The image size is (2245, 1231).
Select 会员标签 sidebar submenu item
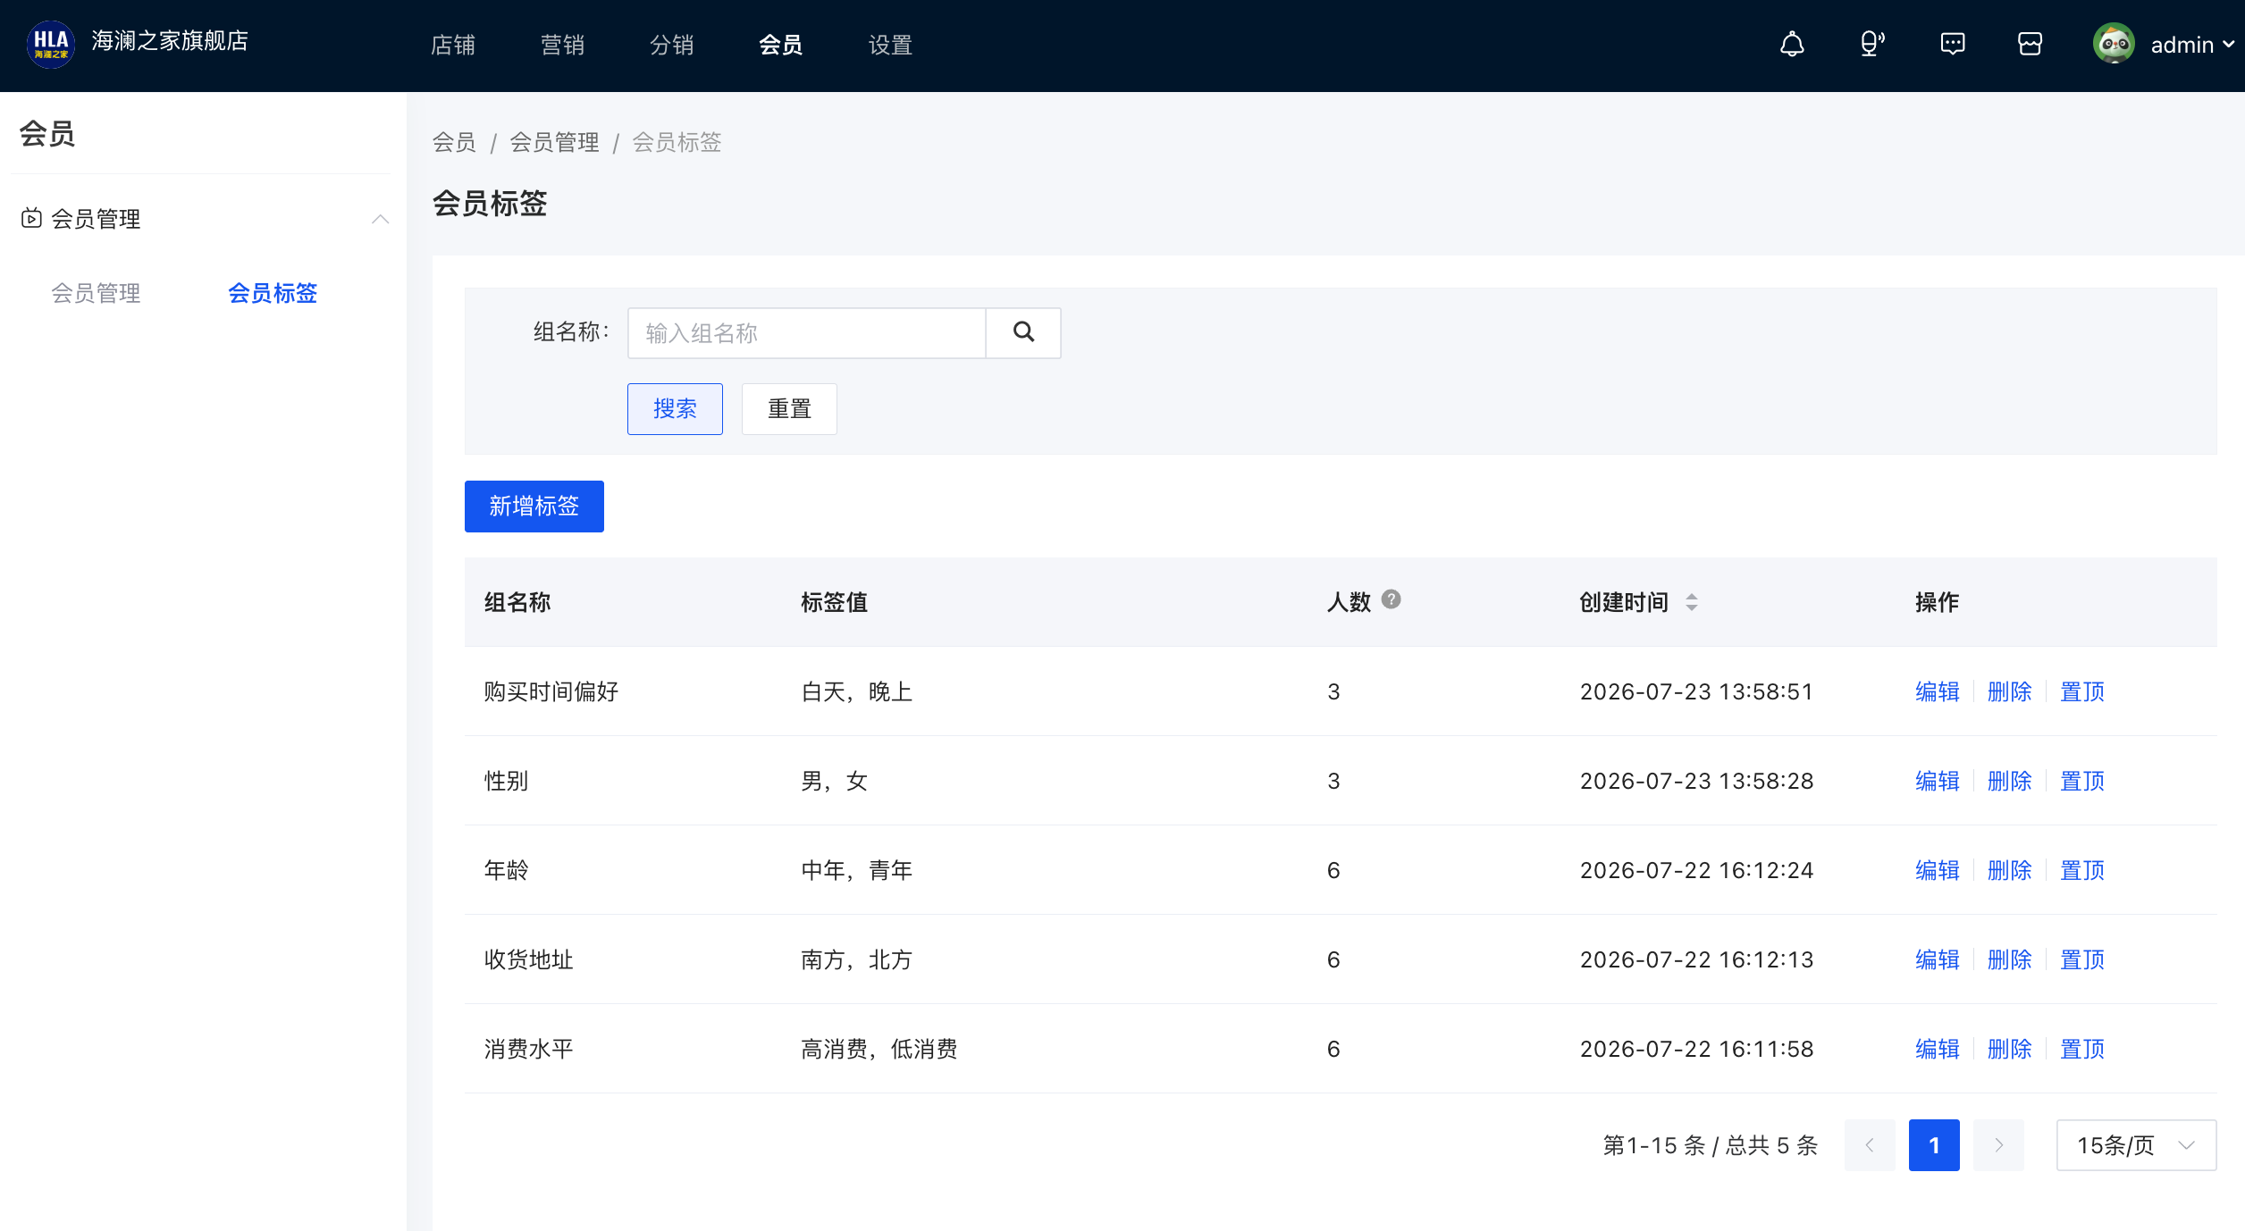[x=273, y=293]
